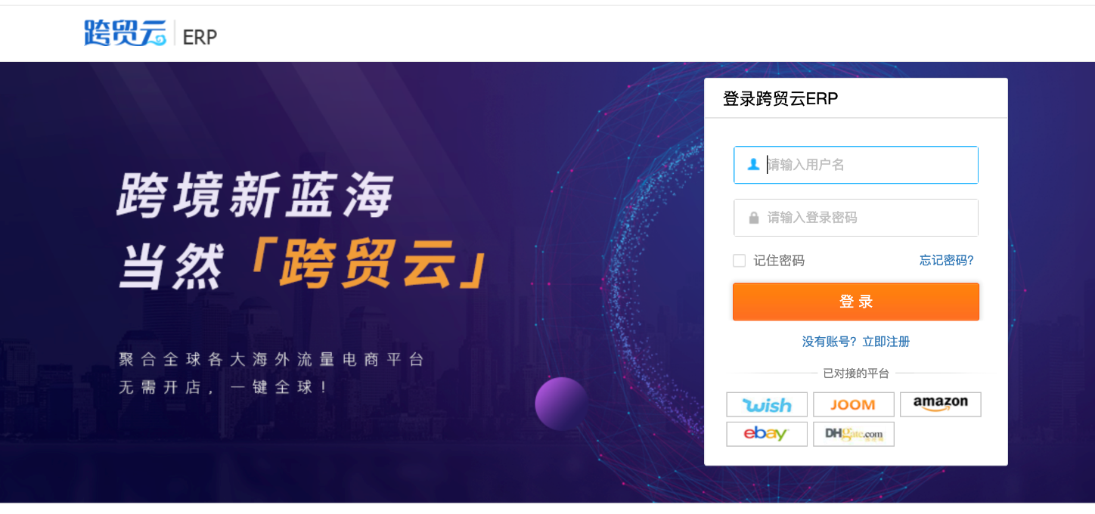1095x514 pixels.
Task: Open the 忘记密码? link
Action: [947, 260]
